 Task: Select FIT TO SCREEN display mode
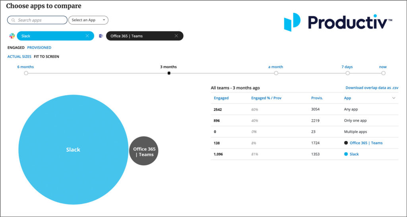pyautogui.click(x=47, y=57)
